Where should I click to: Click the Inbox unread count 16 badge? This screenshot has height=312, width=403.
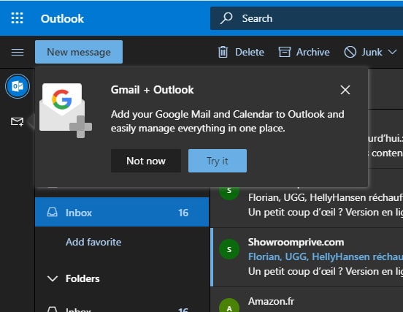coord(183,213)
